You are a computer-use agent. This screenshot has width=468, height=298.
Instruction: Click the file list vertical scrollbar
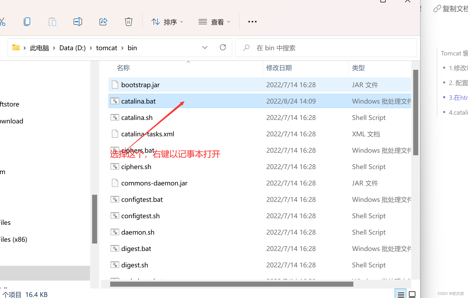click(x=416, y=113)
